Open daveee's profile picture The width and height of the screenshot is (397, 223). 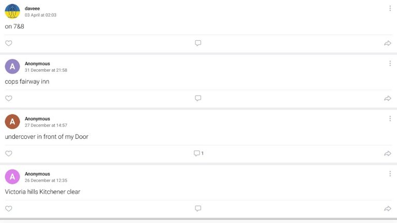(12, 11)
